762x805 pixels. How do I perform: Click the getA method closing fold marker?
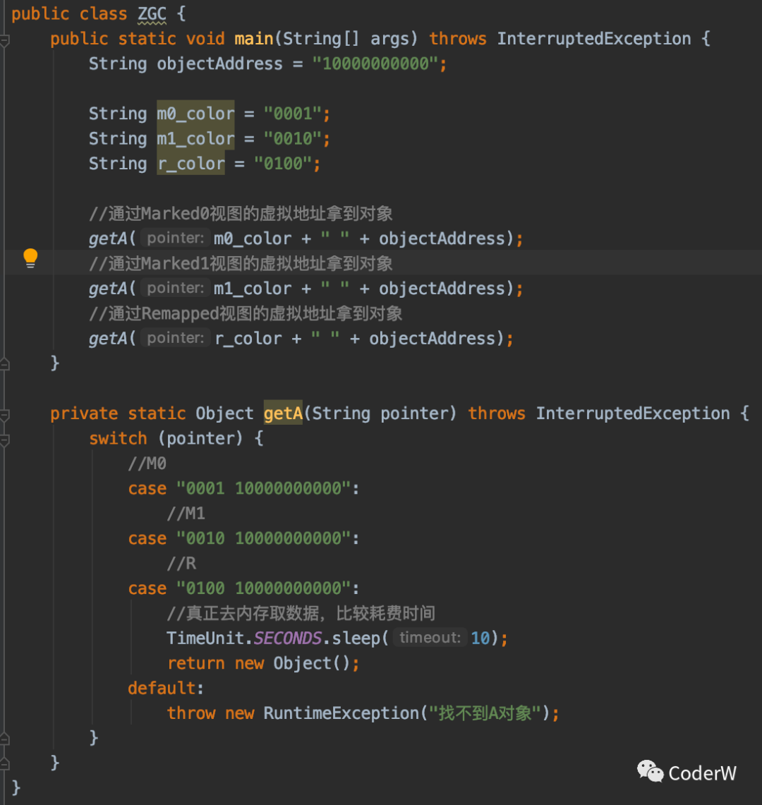pyautogui.click(x=4, y=764)
